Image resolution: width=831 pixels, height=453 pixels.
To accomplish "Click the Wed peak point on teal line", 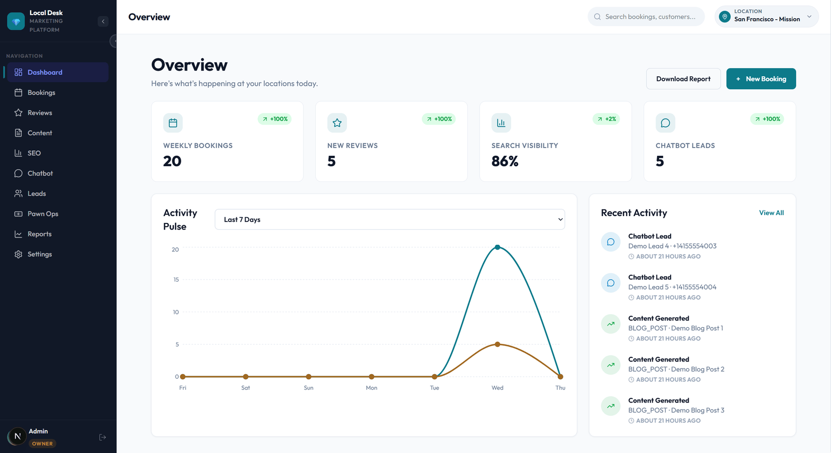I will coord(498,247).
